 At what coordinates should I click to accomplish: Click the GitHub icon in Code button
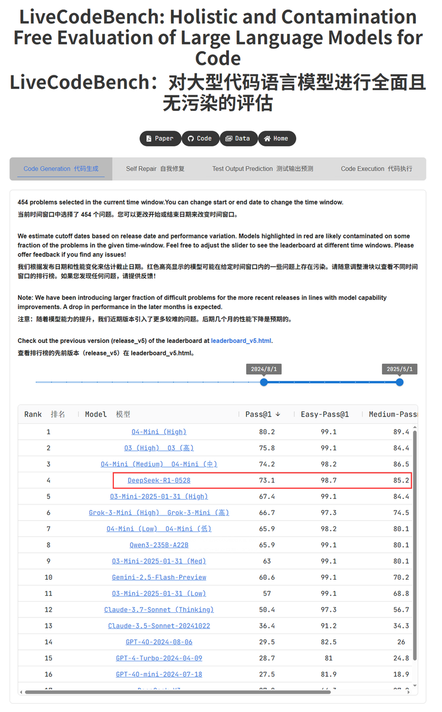coord(191,138)
